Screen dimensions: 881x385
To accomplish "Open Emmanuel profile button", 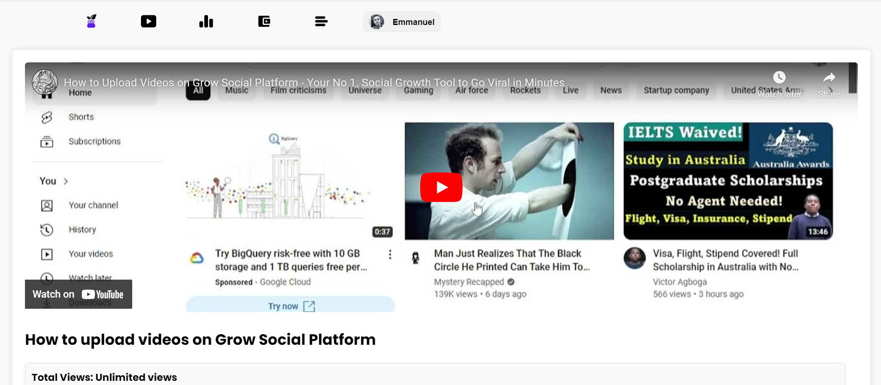I will pos(402,22).
